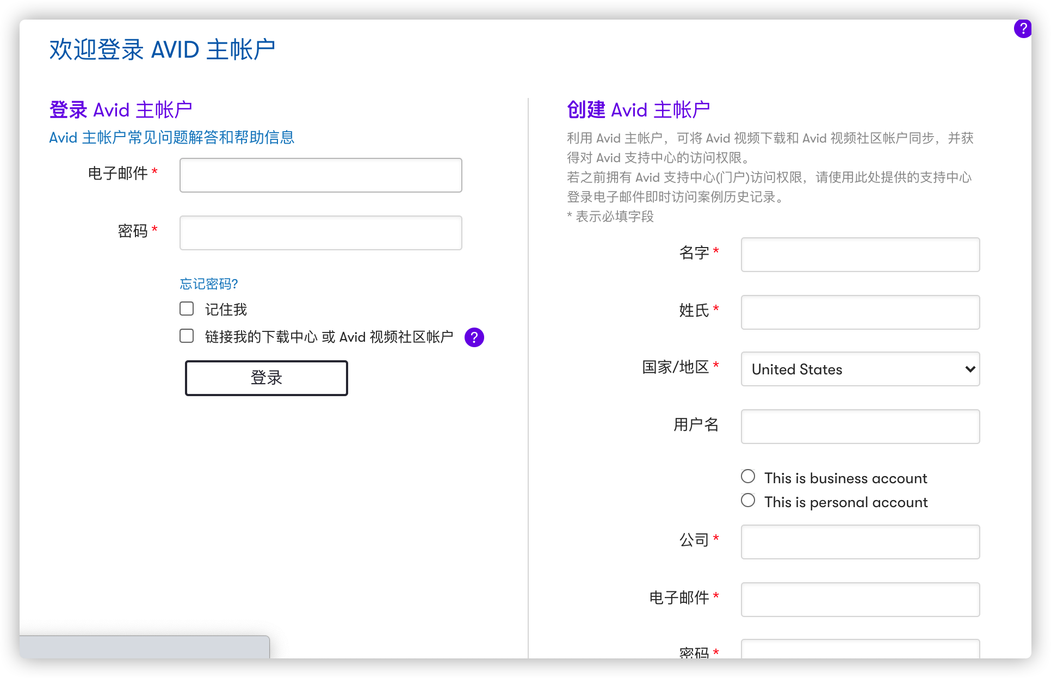Click the 用户名 username field
This screenshot has height=678, width=1051.
(860, 427)
